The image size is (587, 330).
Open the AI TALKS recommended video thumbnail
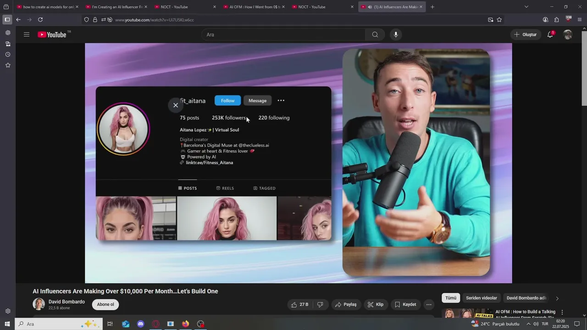(467, 313)
